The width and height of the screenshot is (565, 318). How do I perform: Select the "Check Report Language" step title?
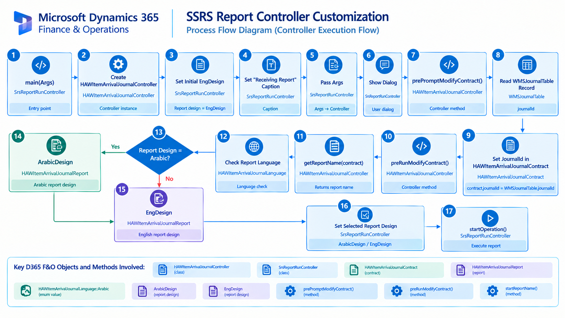pyautogui.click(x=253, y=163)
